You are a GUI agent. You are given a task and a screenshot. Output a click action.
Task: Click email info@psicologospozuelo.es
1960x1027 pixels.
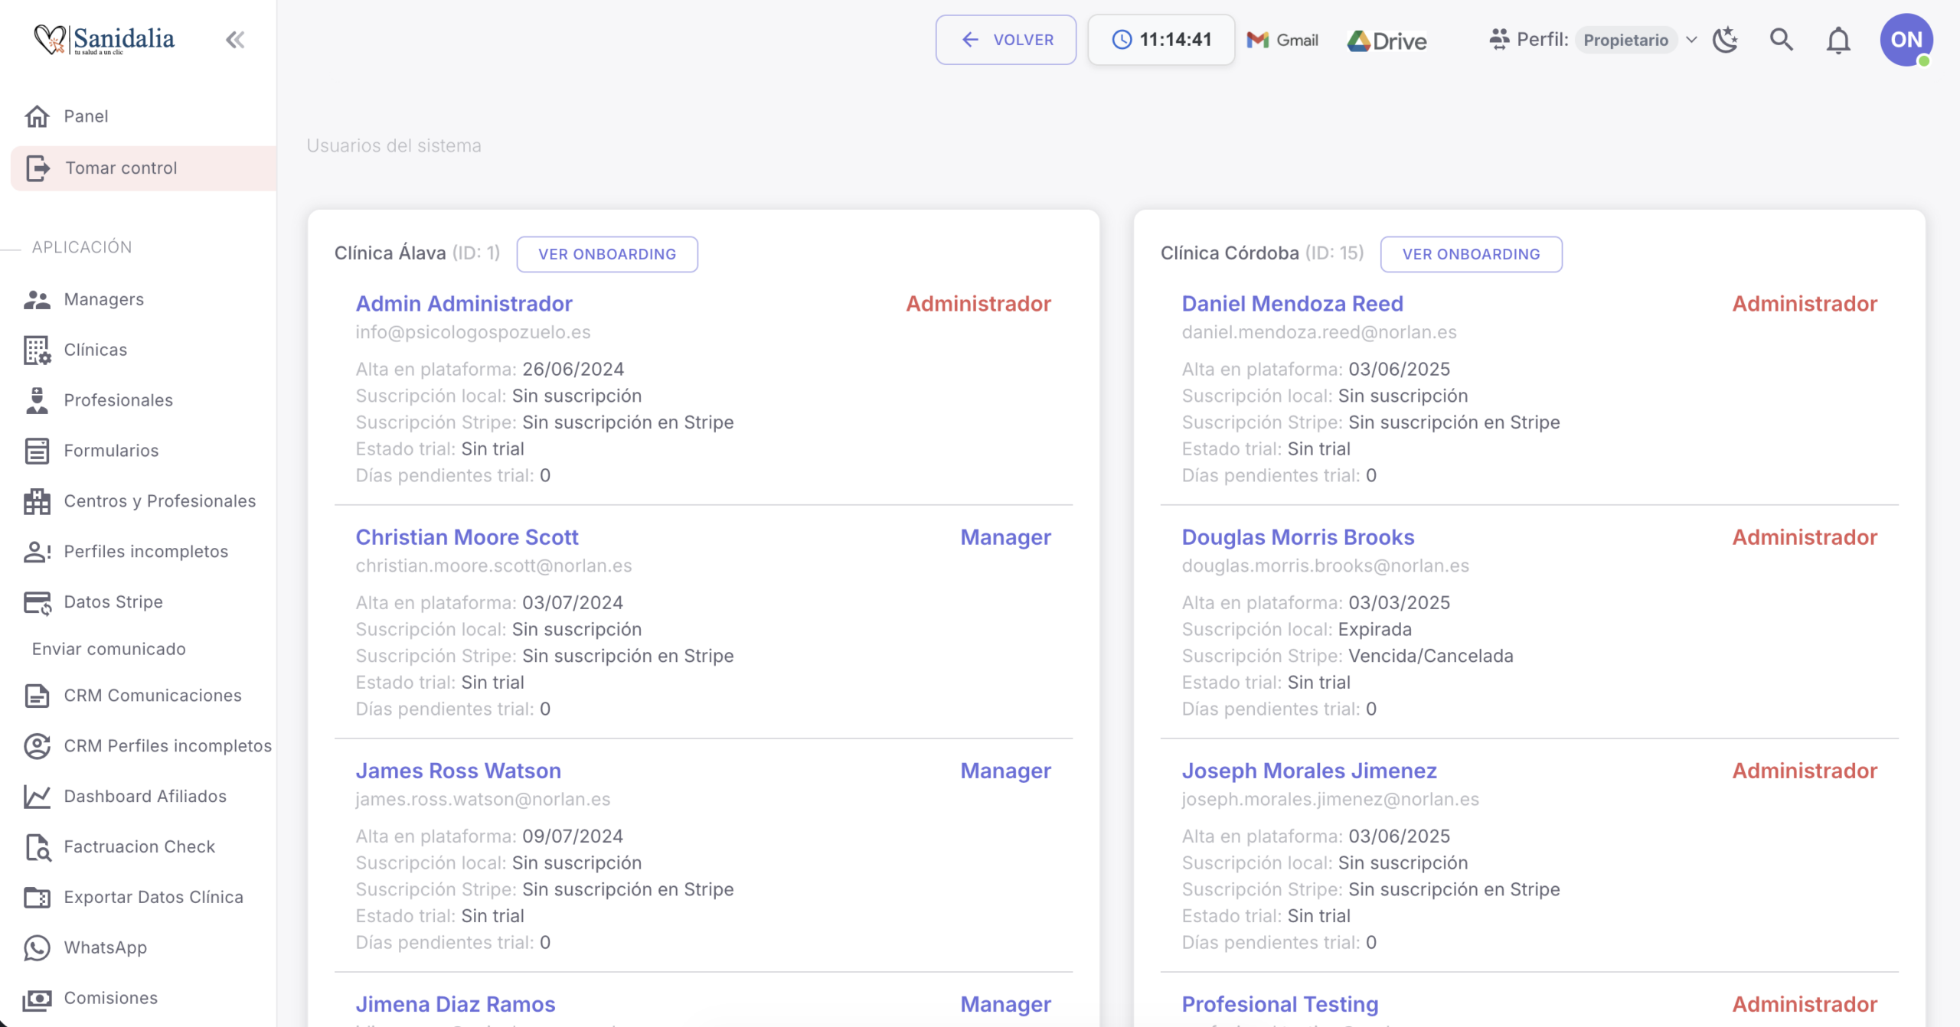(473, 332)
